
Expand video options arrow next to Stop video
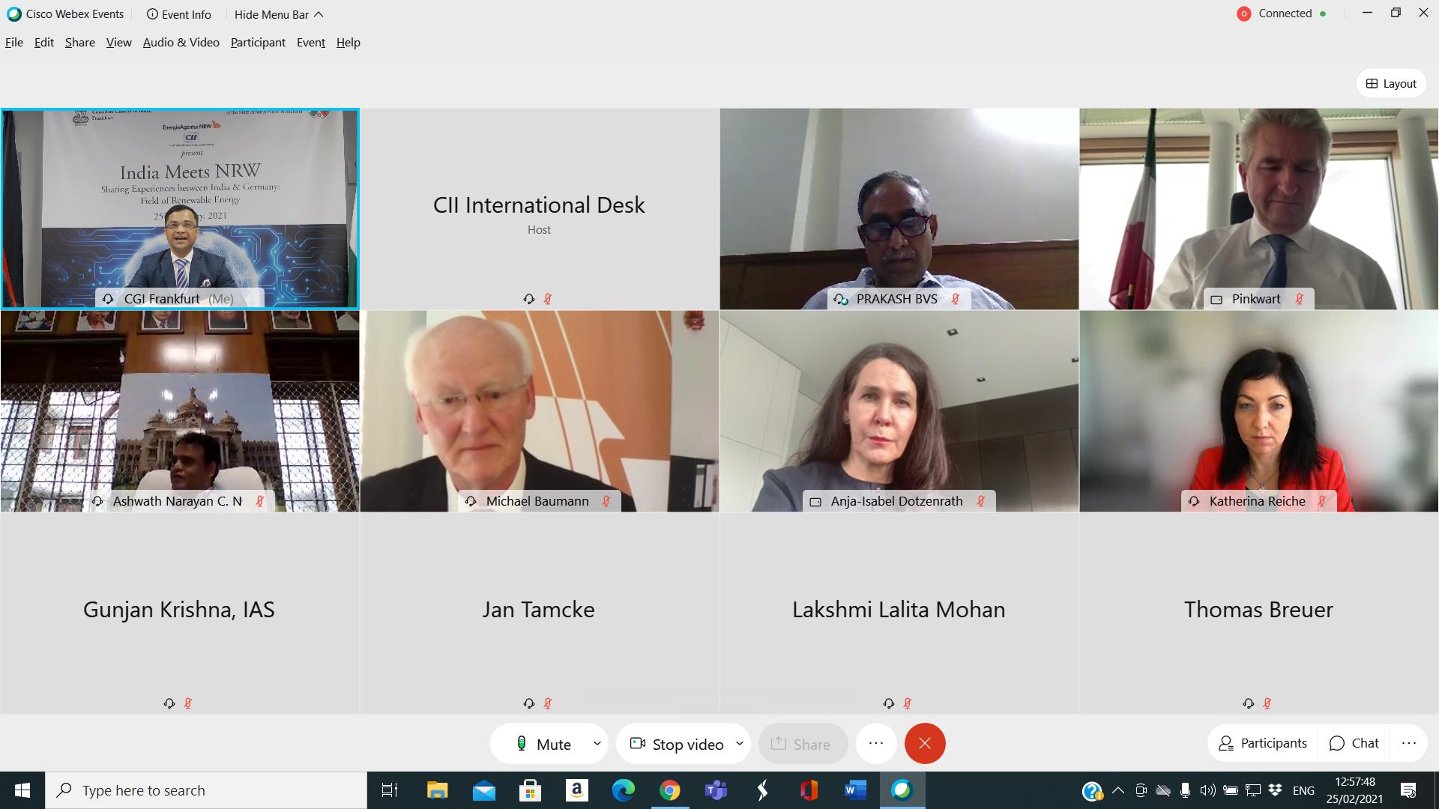click(x=740, y=744)
